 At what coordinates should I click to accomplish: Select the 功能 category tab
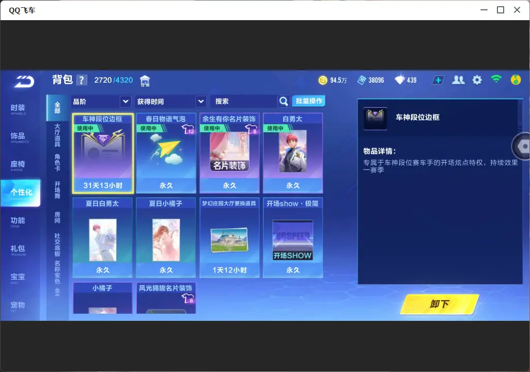click(x=18, y=222)
